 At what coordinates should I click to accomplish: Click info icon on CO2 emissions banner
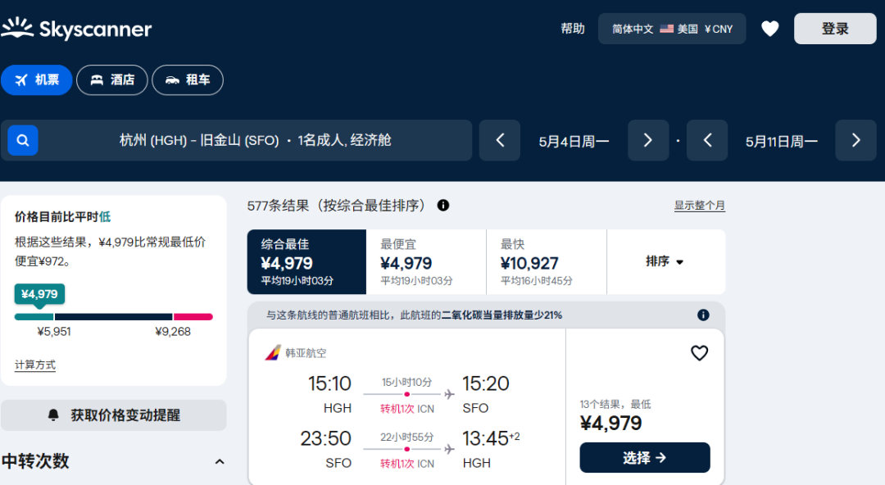(x=703, y=315)
